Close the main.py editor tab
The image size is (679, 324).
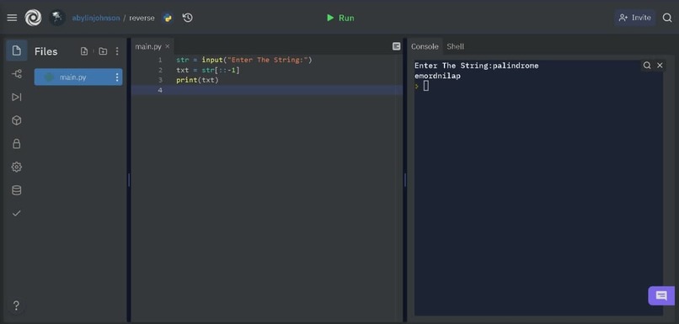coord(168,46)
